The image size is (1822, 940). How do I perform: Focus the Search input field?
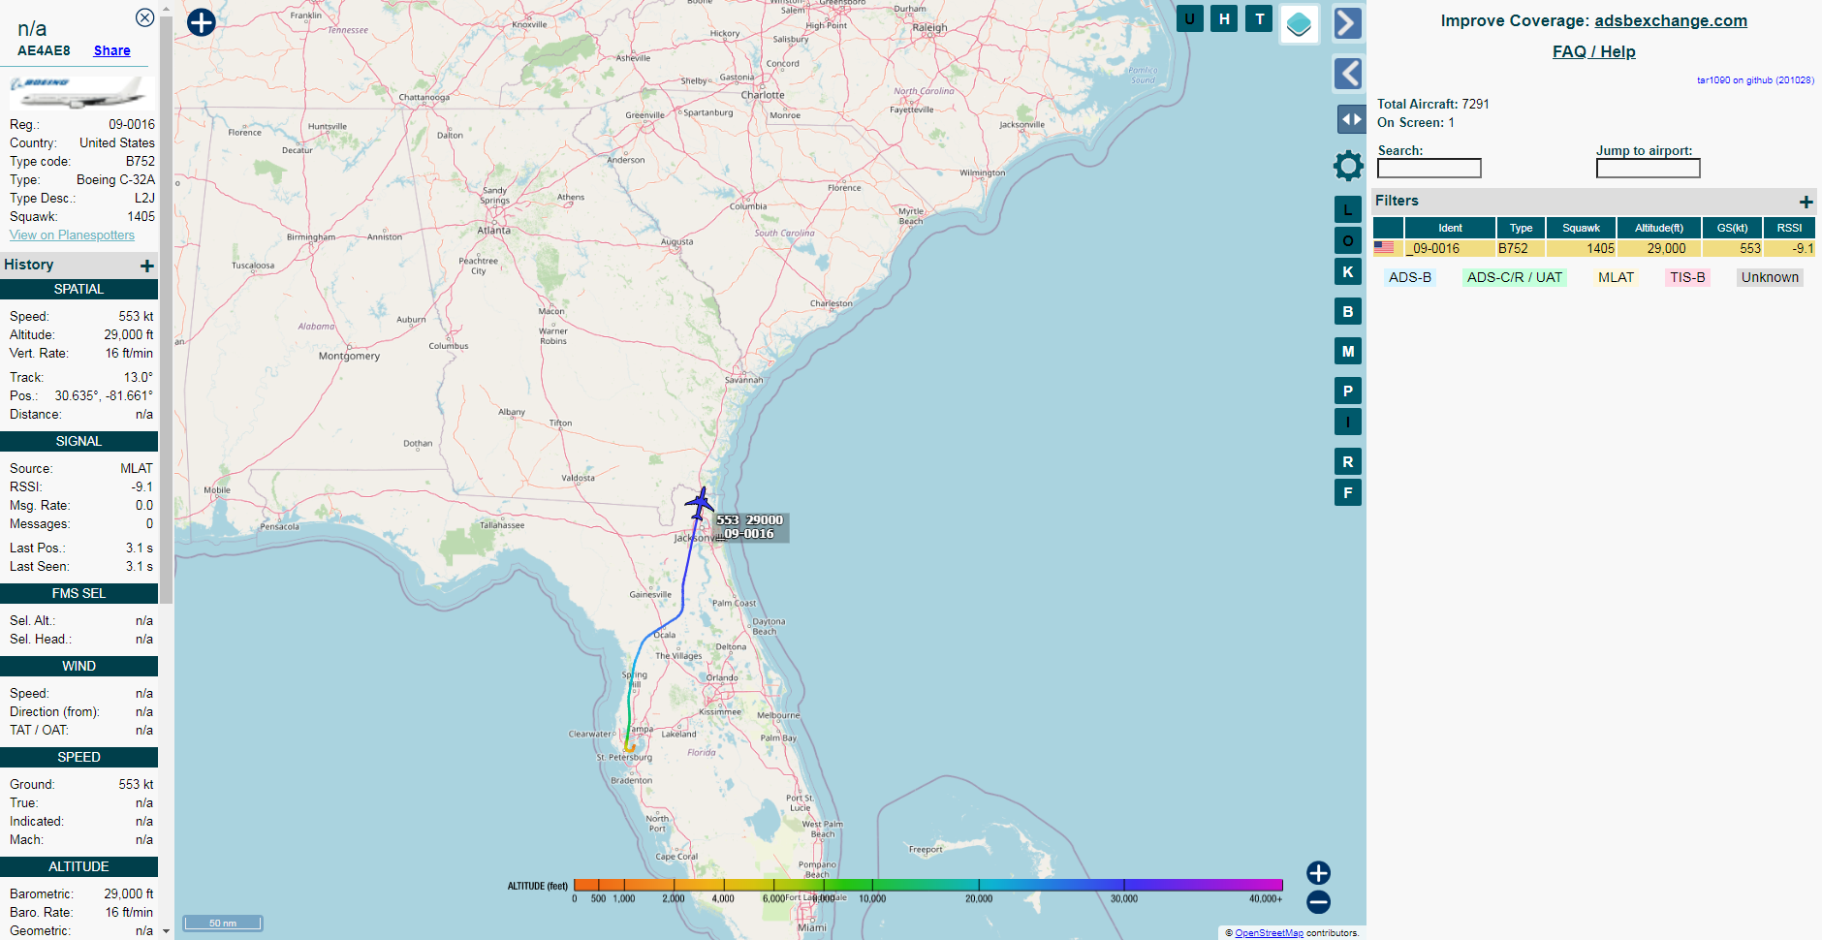tap(1429, 169)
